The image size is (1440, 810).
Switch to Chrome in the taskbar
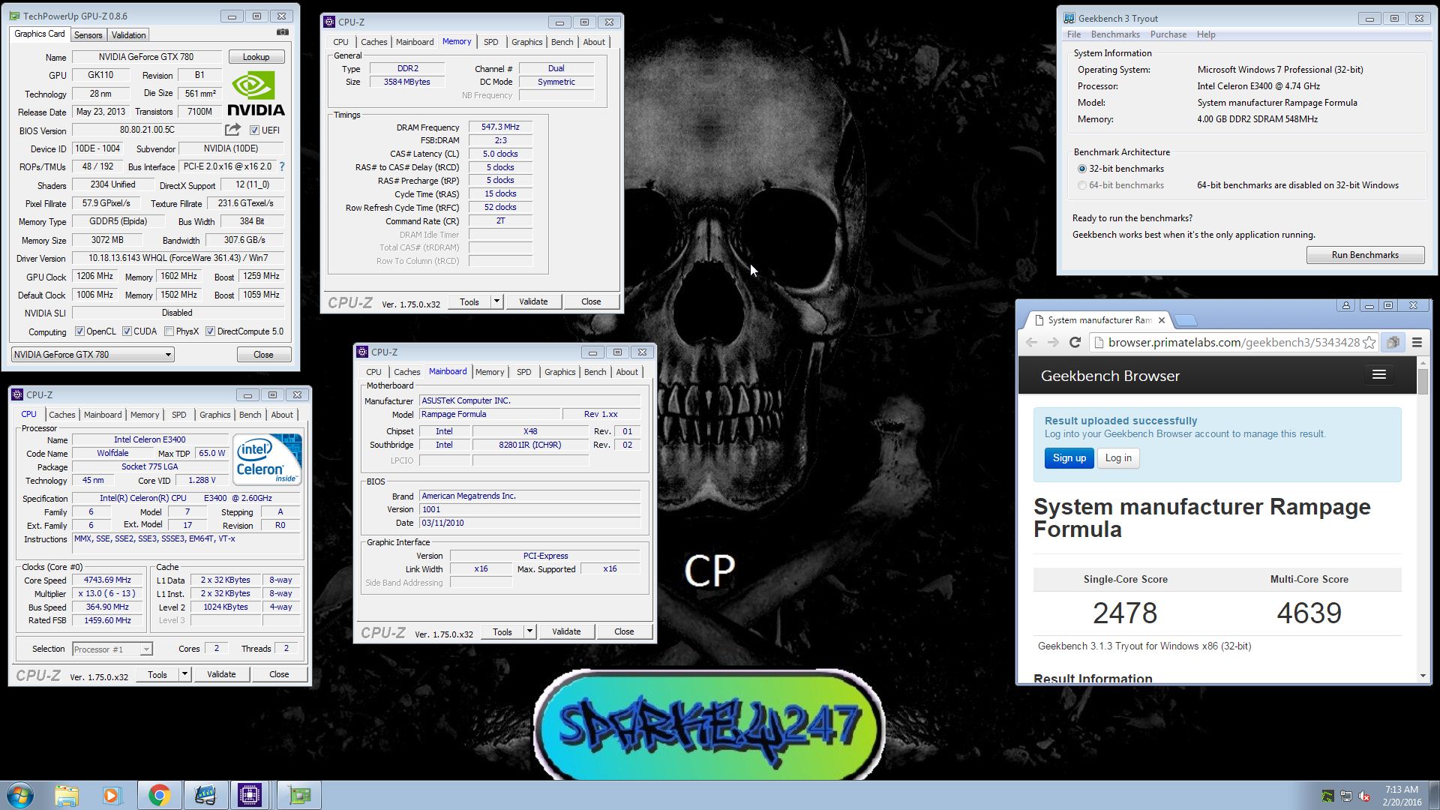tap(159, 795)
